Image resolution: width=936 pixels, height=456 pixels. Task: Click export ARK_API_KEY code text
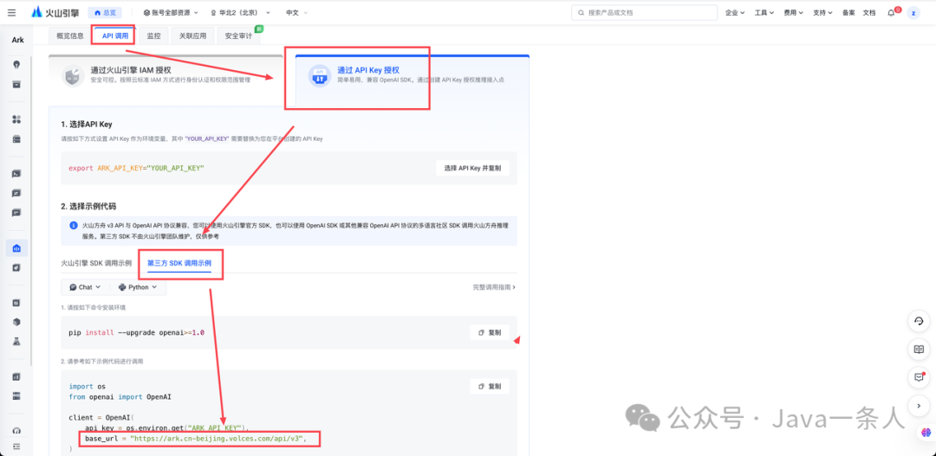[x=136, y=169]
